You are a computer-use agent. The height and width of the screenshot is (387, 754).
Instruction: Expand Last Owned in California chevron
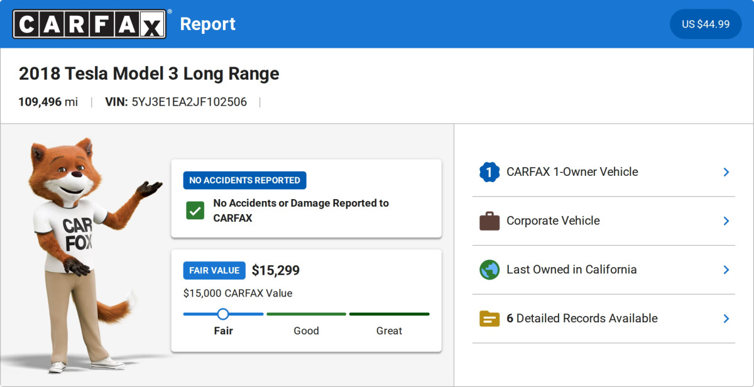click(726, 270)
